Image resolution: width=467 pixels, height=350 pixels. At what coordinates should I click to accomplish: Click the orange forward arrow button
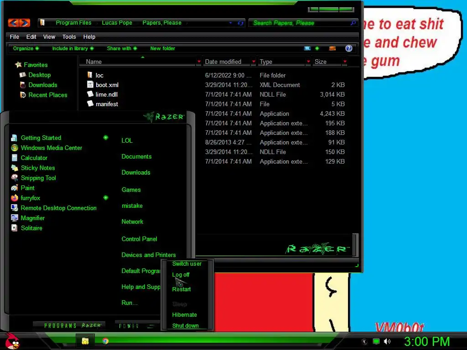click(x=25, y=23)
